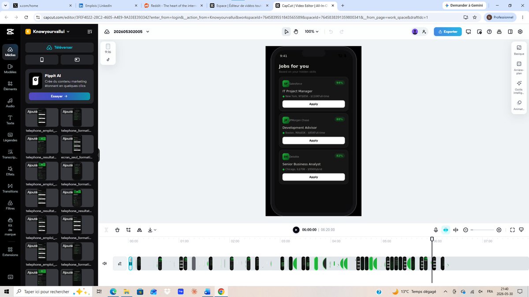Viewport: 529px width, 297px height.
Task: Open the Animation panel on right
Action: coord(519,105)
